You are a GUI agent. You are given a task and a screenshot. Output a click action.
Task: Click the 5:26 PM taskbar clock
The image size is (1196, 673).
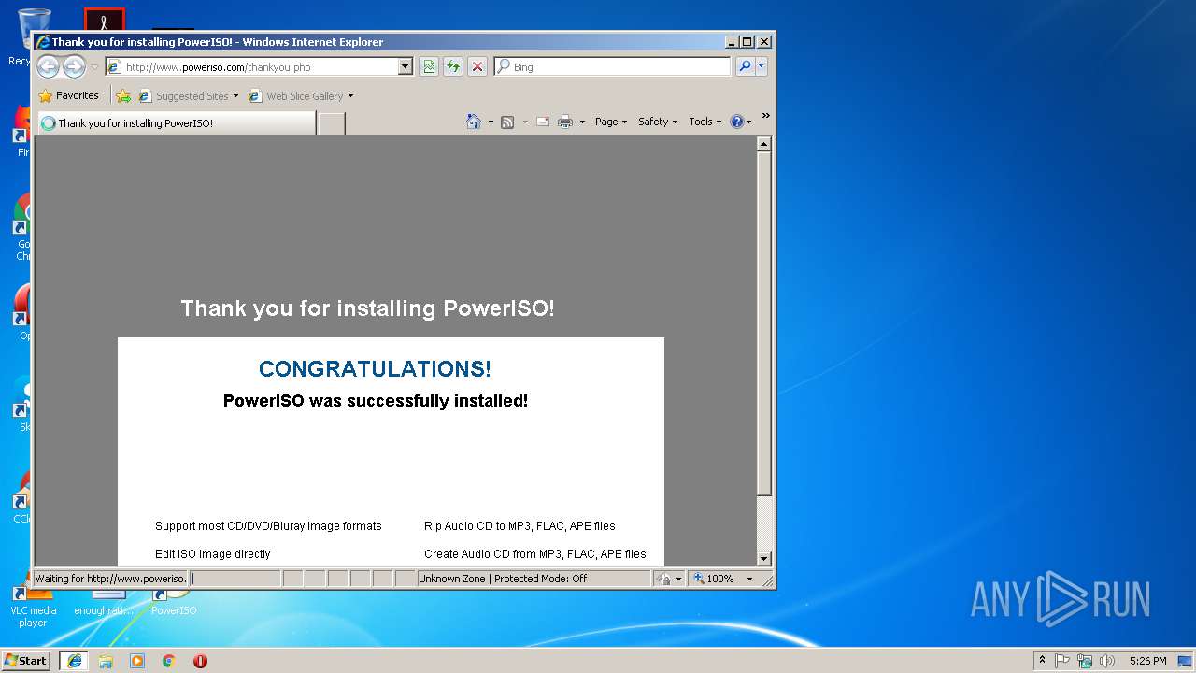click(1147, 661)
